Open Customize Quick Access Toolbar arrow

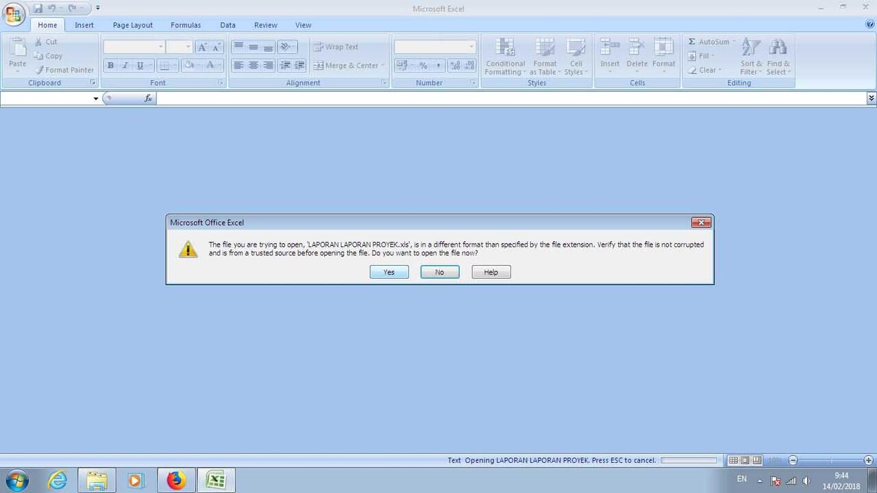tap(97, 8)
